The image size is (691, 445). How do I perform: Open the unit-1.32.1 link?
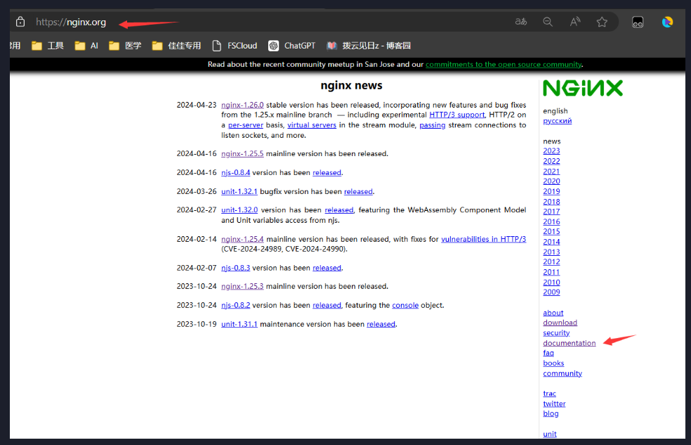click(x=239, y=191)
